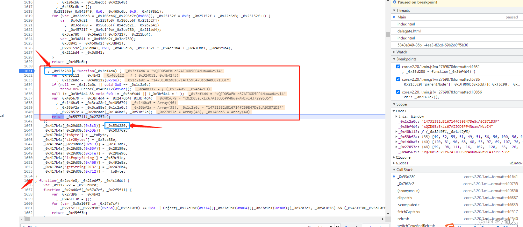This screenshot has height=227, width=523.
Task: Click the info icon beside Paused on breakpoint
Action: (395, 2)
